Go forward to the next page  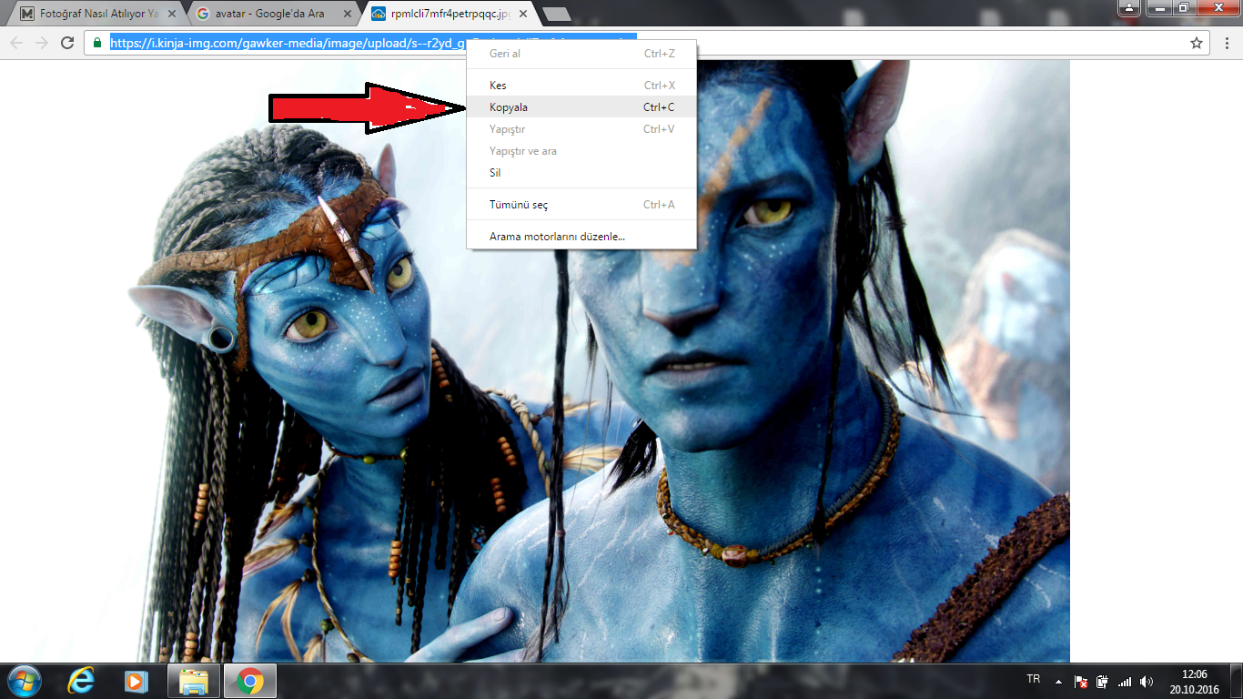click(42, 43)
